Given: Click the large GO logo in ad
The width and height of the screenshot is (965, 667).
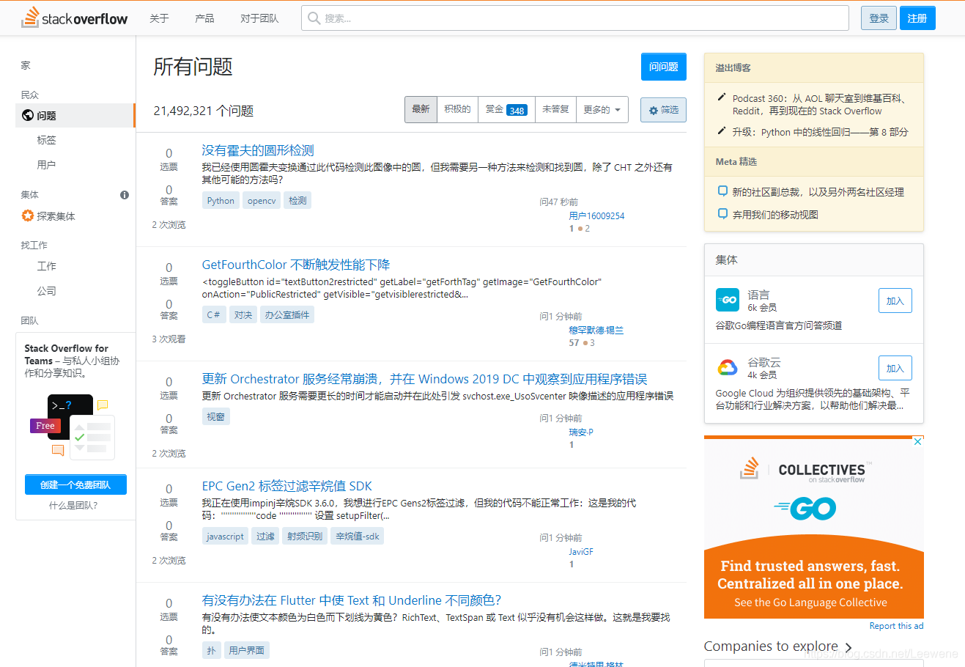Looking at the screenshot, I should click(805, 508).
